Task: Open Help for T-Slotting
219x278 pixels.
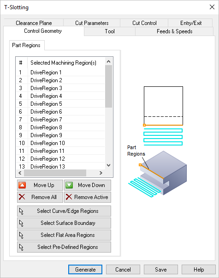Action: [x=199, y=270]
